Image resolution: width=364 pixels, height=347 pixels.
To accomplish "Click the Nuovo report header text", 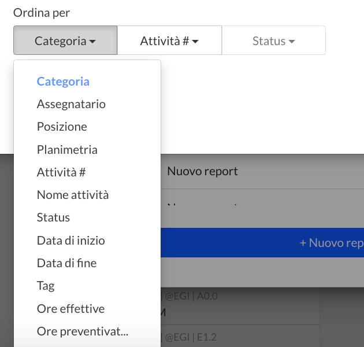I will (x=202, y=171).
